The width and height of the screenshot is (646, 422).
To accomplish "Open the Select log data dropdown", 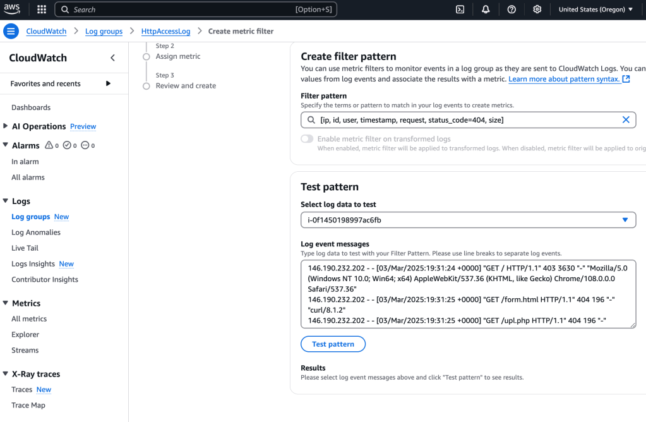I will coord(468,220).
